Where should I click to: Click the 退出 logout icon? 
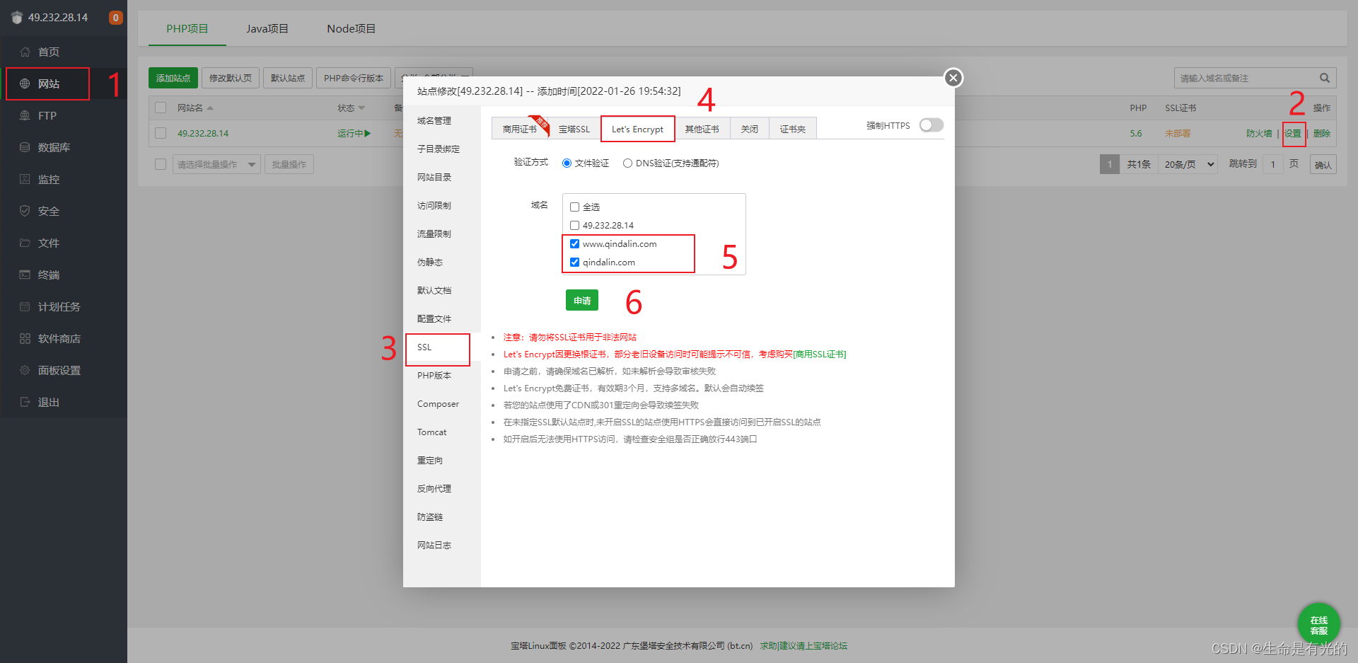(25, 402)
